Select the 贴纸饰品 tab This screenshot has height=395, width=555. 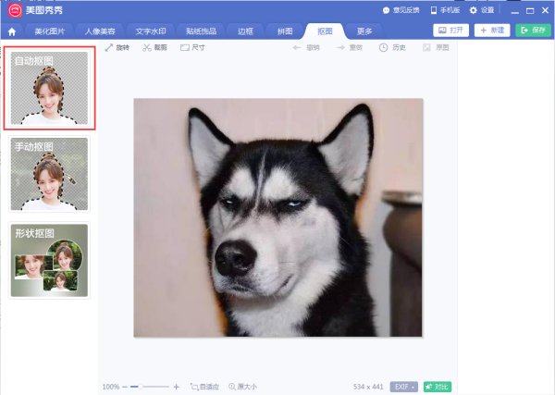pyautogui.click(x=201, y=31)
